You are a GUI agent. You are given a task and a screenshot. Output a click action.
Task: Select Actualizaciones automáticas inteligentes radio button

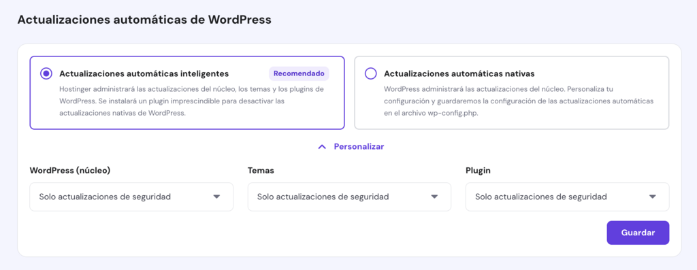(46, 73)
